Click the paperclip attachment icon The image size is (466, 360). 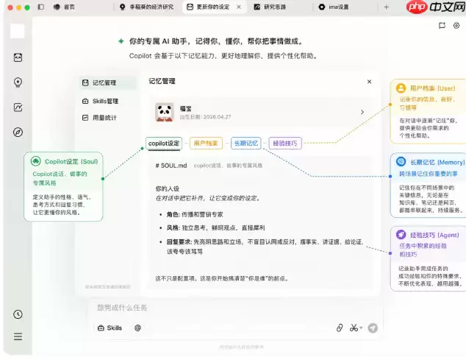pyautogui.click(x=340, y=328)
